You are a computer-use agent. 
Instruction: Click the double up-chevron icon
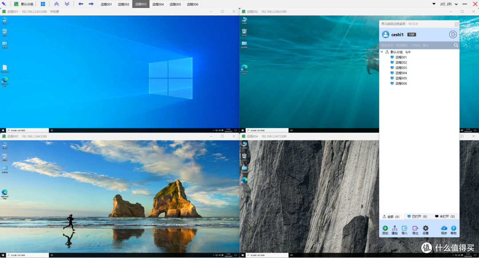tap(56, 4)
